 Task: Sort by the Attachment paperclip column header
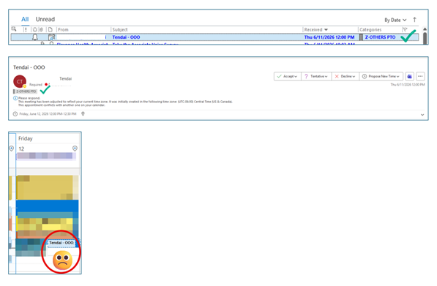[41, 29]
